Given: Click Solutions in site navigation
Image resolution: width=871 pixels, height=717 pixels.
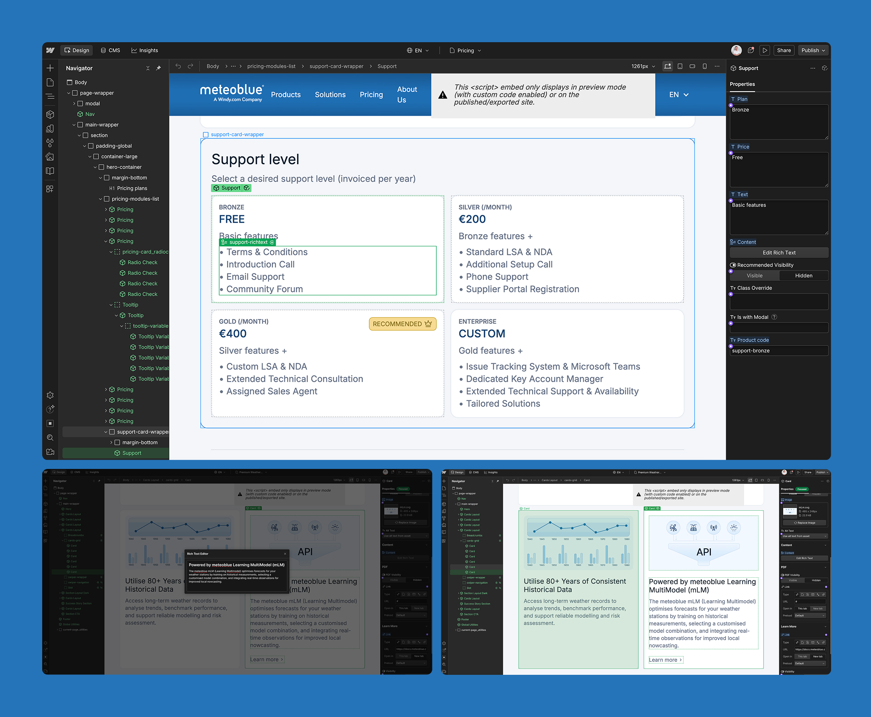Looking at the screenshot, I should 330,95.
